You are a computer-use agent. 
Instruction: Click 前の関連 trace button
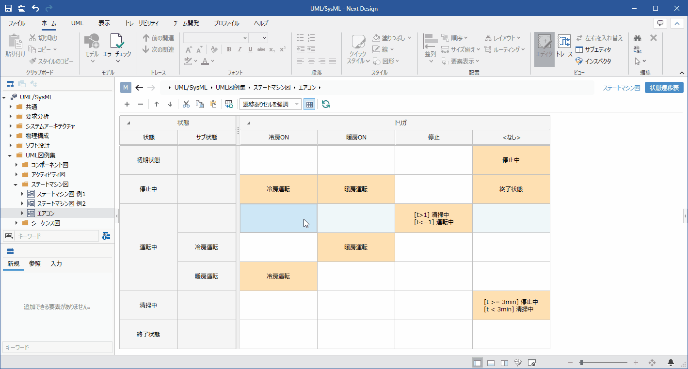coord(159,37)
